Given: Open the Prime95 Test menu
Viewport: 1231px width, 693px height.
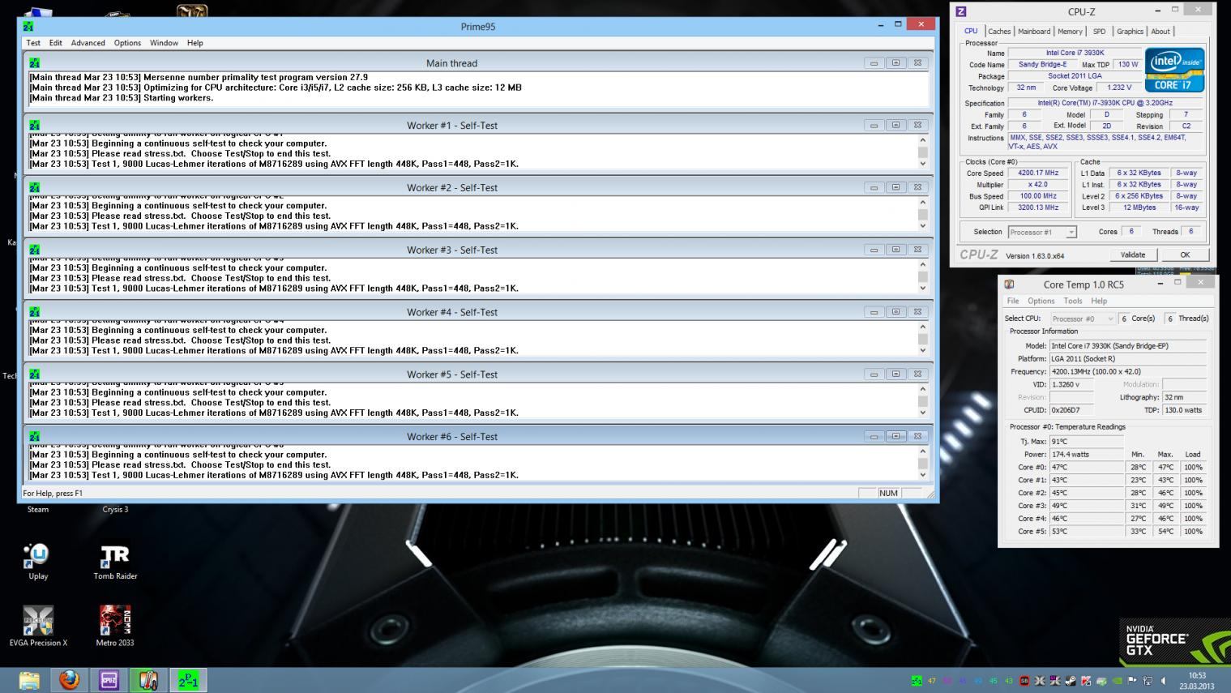Looking at the screenshot, I should 33,43.
